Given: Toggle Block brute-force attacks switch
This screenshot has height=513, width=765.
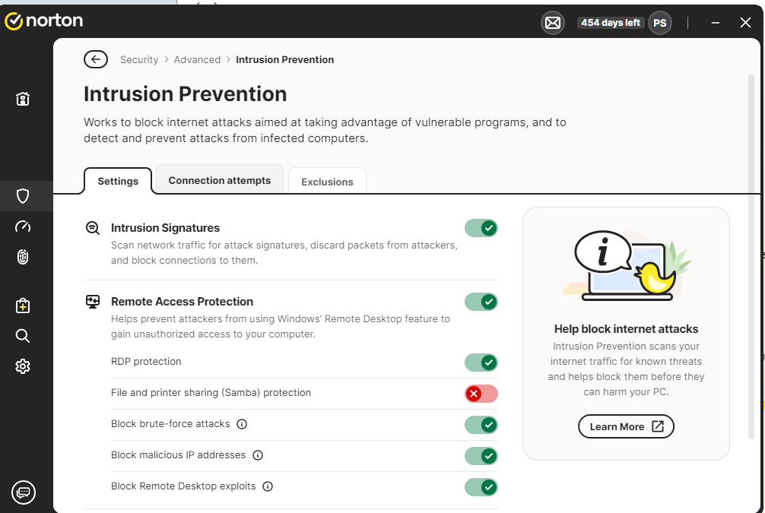Looking at the screenshot, I should point(481,425).
